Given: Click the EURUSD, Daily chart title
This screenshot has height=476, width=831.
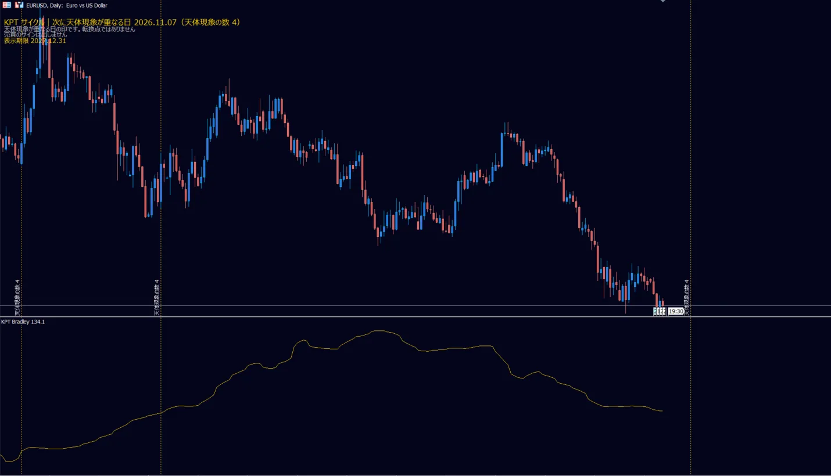Looking at the screenshot, I should (x=67, y=5).
